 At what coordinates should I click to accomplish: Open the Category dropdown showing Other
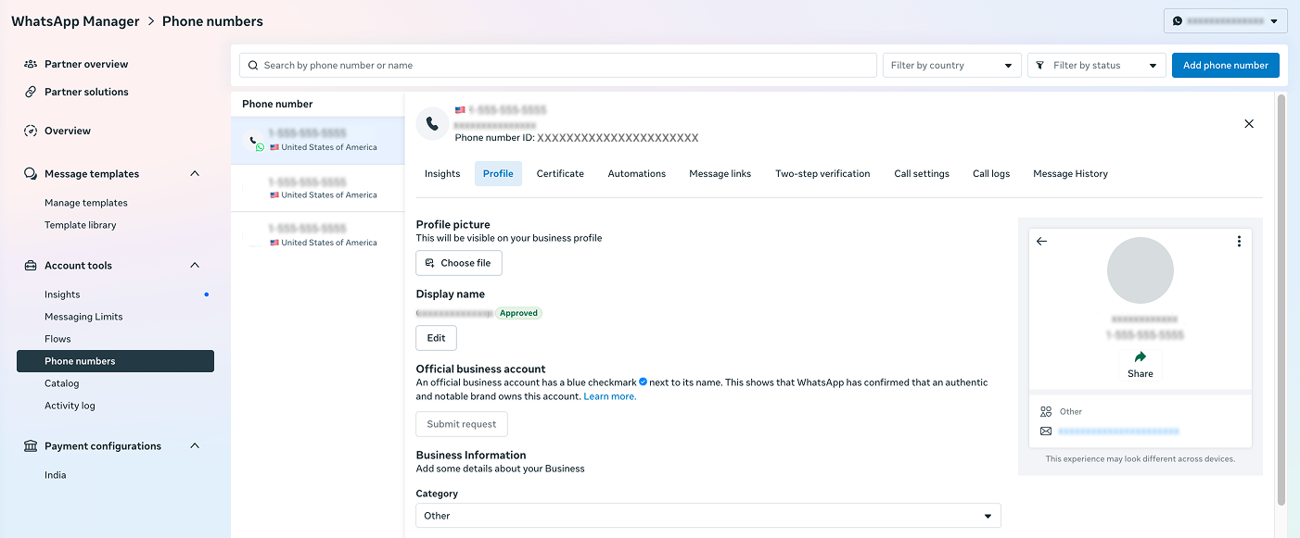tap(707, 515)
